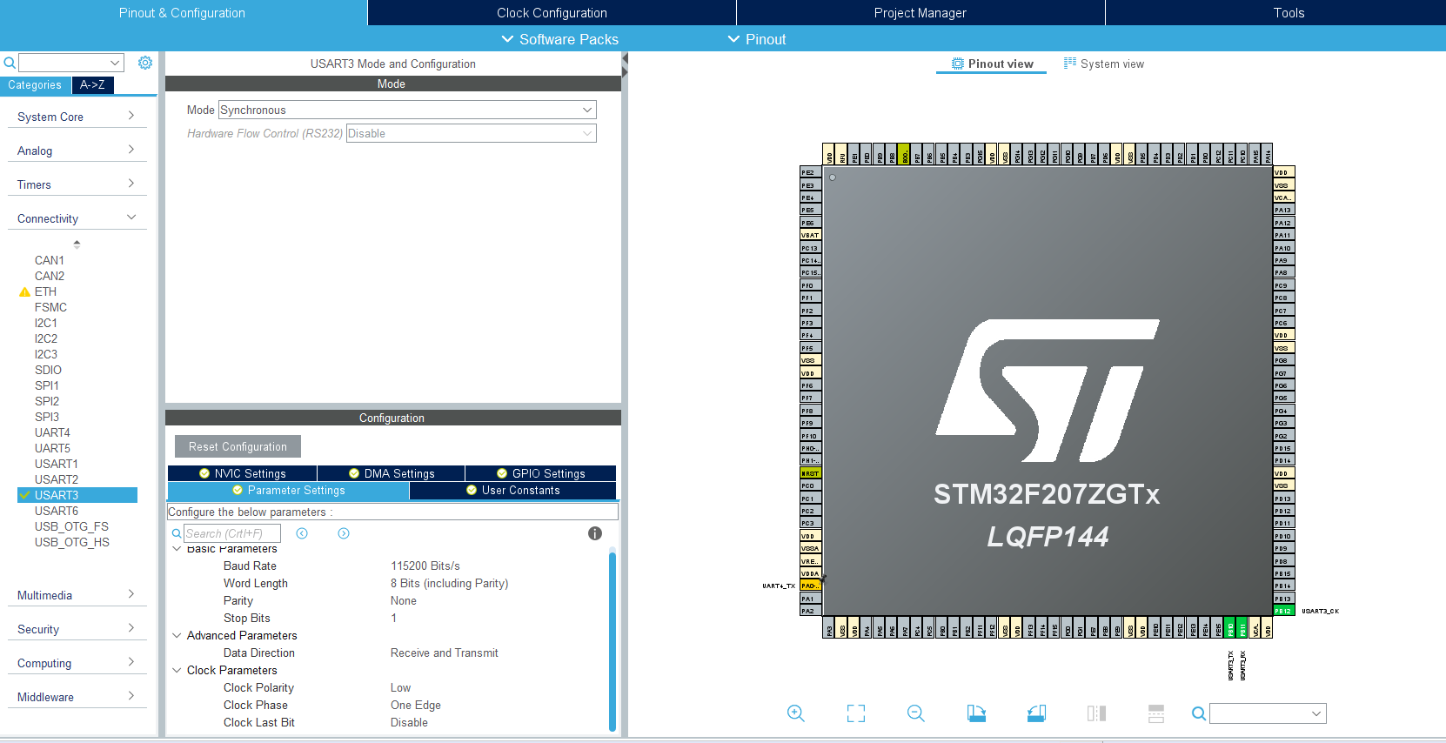The image size is (1446, 743).
Task: Select the yellow NRST pin
Action: [810, 473]
